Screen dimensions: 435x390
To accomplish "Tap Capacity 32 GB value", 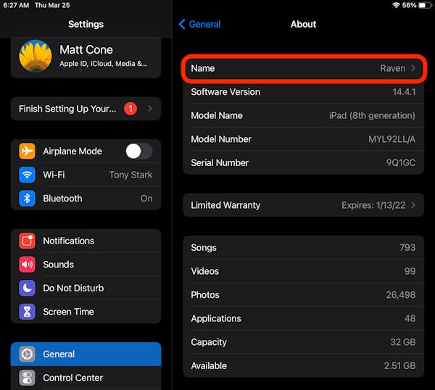I will tap(403, 342).
